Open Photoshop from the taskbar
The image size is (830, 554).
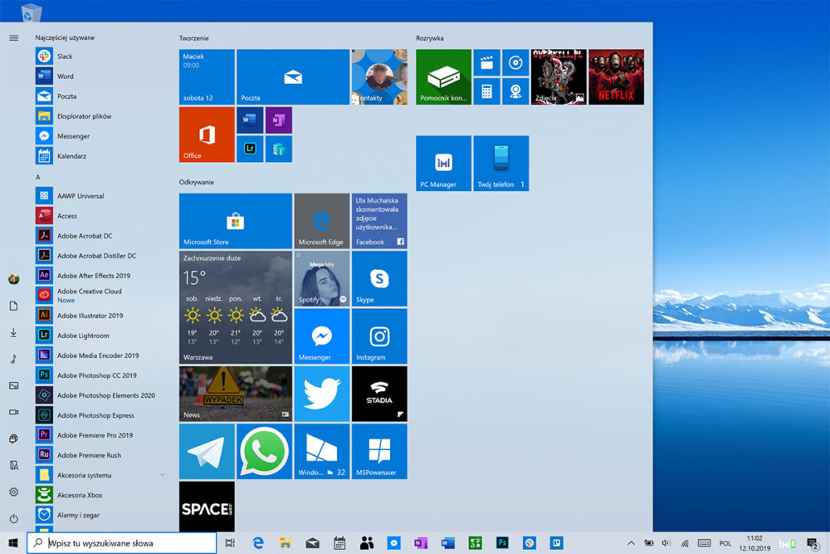point(502,543)
